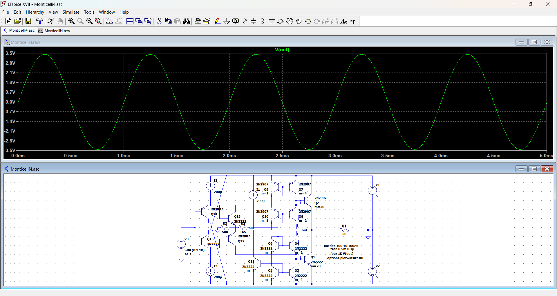Close the Monticelli4.raw plot pane
Viewport: 557px width, 296px height.
(547, 42)
